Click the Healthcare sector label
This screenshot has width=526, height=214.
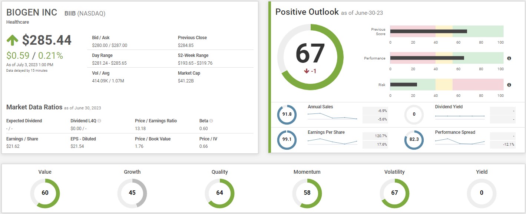18,22
